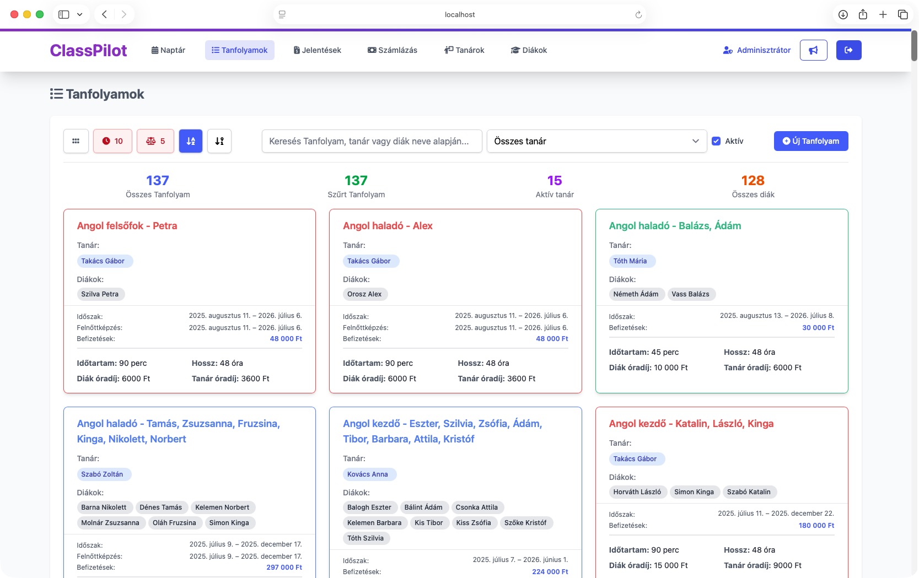Viewport: 919px width, 578px height.
Task: Uncheck the Aktív checkbox
Action: point(716,141)
